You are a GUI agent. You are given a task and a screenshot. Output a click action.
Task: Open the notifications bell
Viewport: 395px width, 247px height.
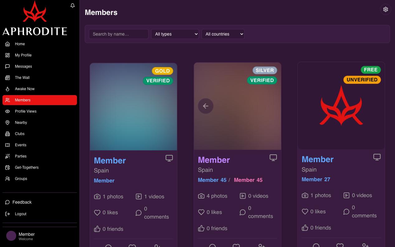[73, 5]
